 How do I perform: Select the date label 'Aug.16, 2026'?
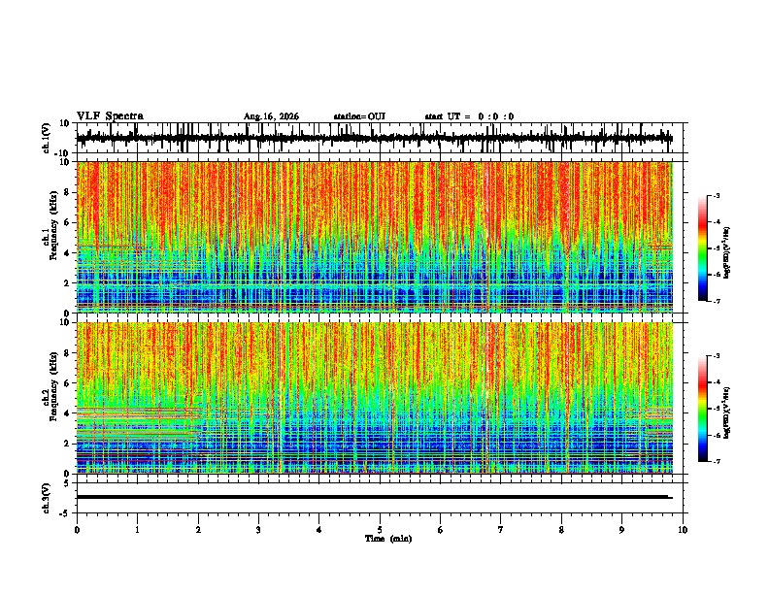pos(271,116)
